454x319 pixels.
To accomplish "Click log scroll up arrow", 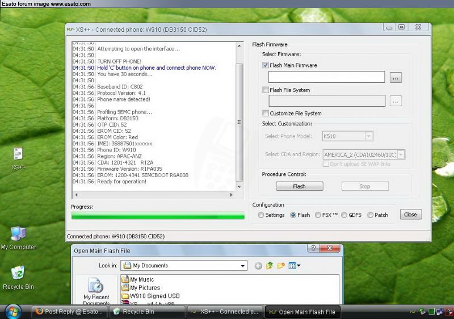I will coord(239,46).
